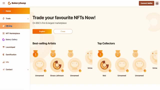
Task: Click the Connect Wallet button
Action: (x=146, y=3)
